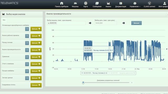Screen dimensions: 168x94
Task: Open the Анализ chart icon
Action: pos(108,3)
